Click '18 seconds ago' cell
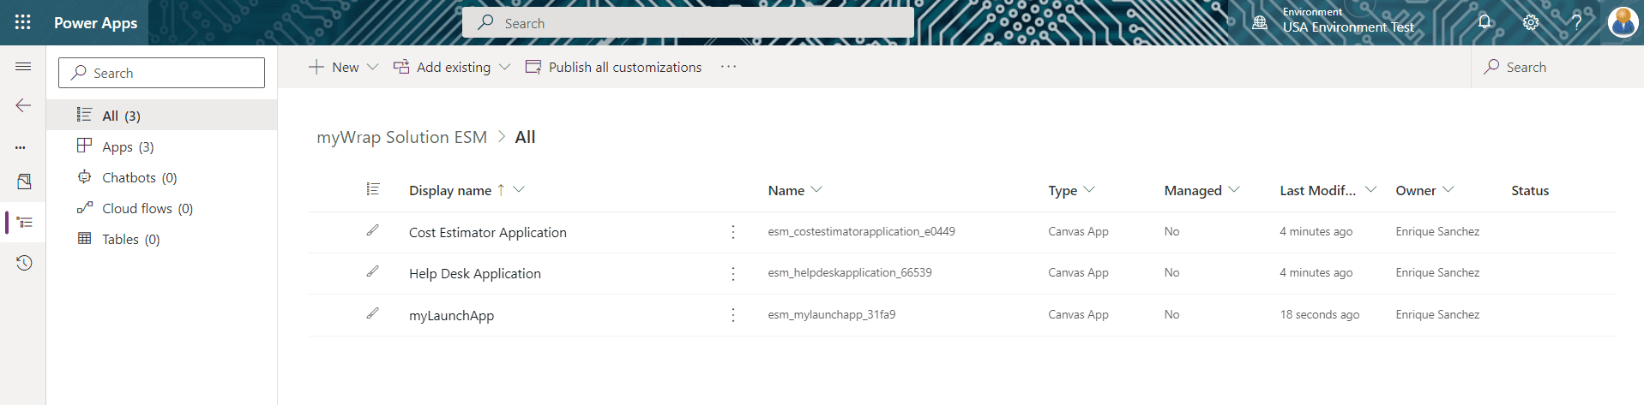The width and height of the screenshot is (1644, 405). (1320, 314)
